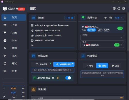Expand the 节点 dropdown showing 新加坡A02

[102, 45]
